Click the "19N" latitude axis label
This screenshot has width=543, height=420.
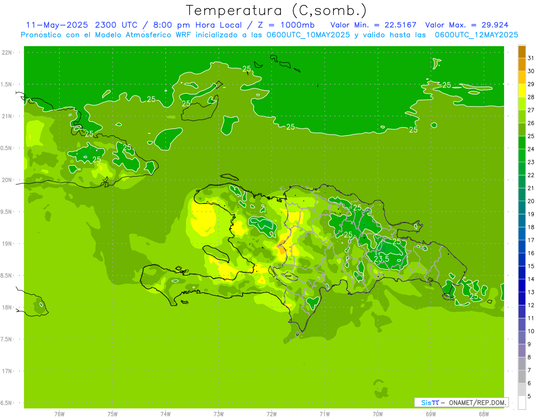point(7,243)
